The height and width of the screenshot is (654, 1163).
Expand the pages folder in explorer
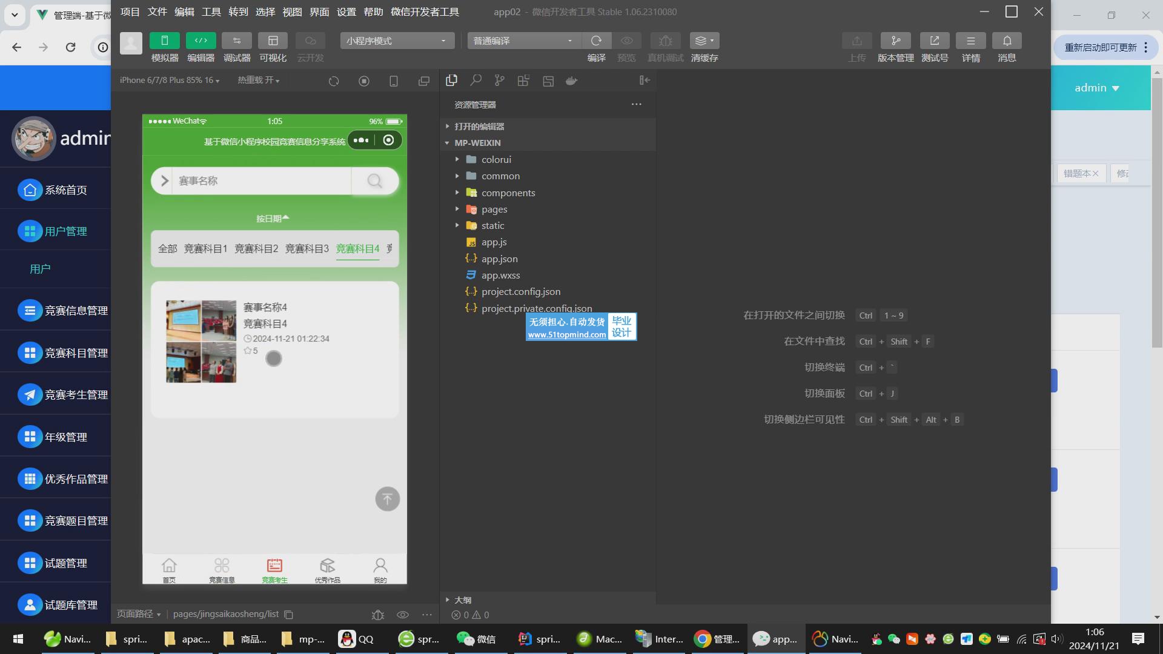click(x=494, y=209)
